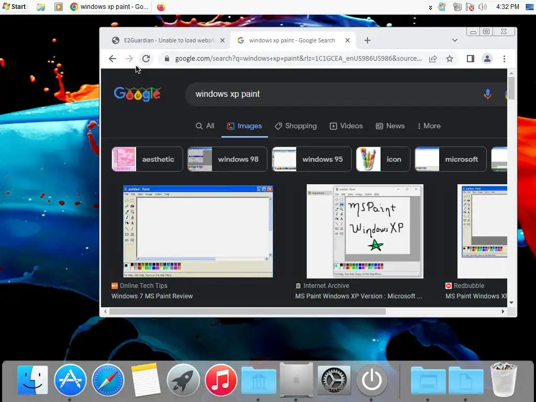The image size is (536, 402).
Task: Select the Images tab
Action: click(244, 126)
